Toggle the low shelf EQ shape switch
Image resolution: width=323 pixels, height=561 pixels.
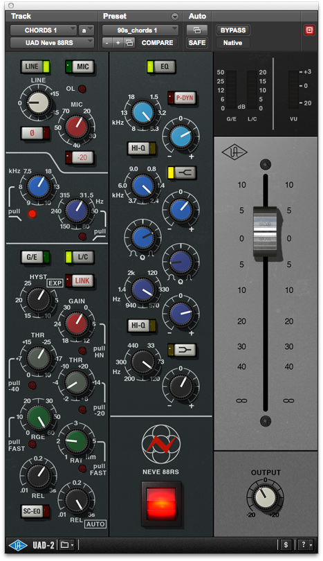click(182, 349)
